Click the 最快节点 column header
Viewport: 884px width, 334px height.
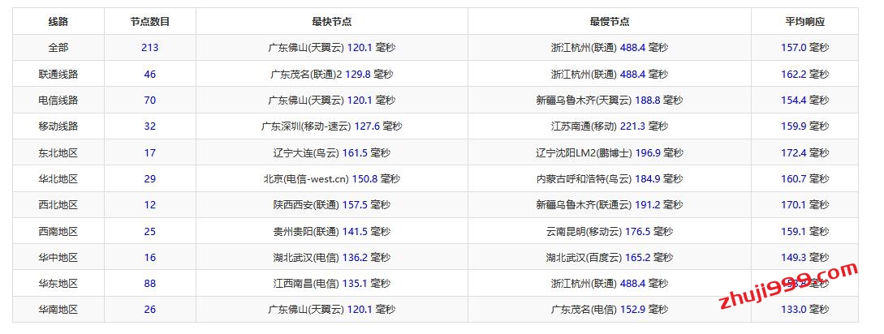point(331,22)
